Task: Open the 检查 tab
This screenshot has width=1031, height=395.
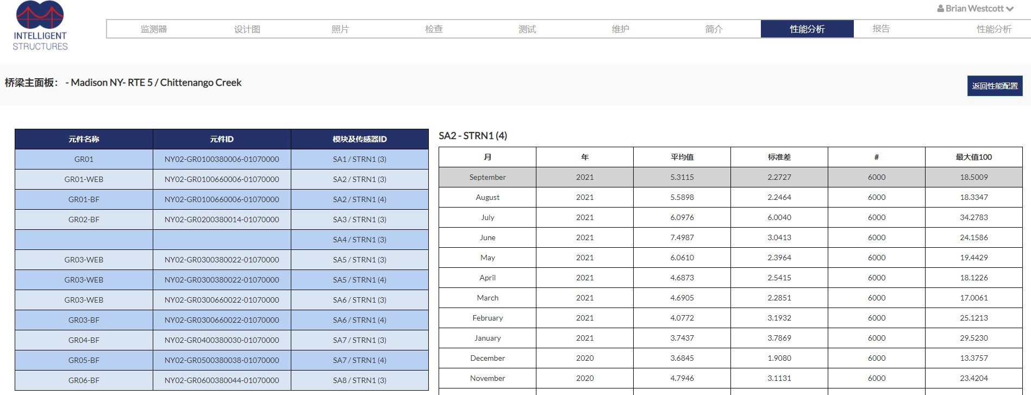Action: click(434, 29)
